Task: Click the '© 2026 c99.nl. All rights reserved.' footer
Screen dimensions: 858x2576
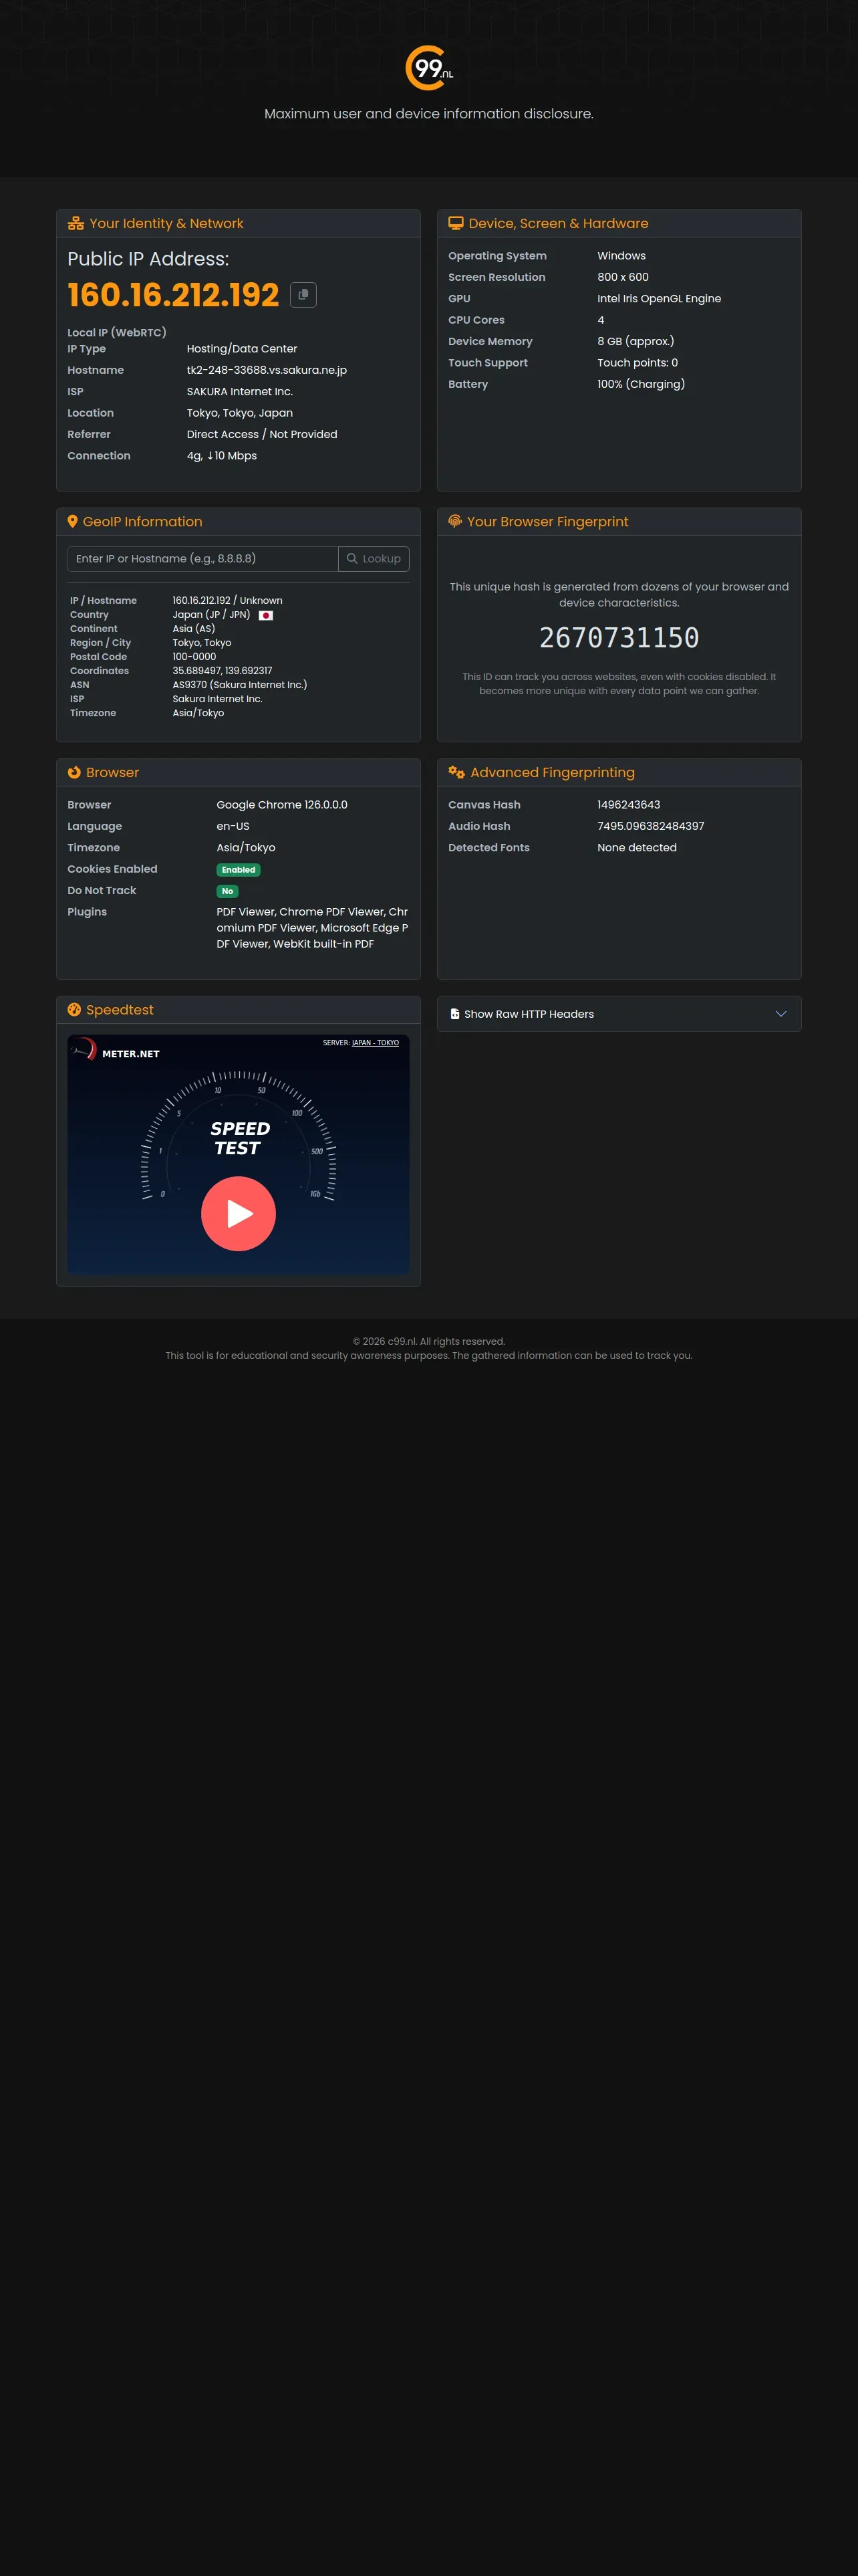Action: (x=430, y=1342)
